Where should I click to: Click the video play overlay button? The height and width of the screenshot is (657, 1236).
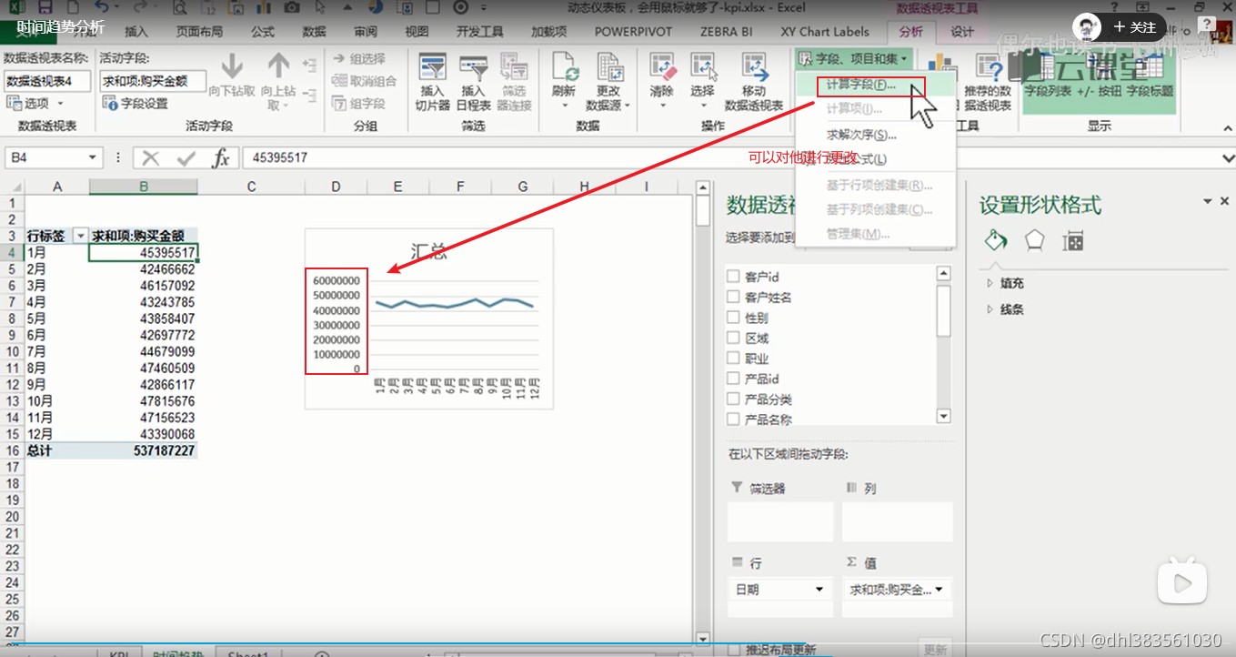coord(1181,581)
